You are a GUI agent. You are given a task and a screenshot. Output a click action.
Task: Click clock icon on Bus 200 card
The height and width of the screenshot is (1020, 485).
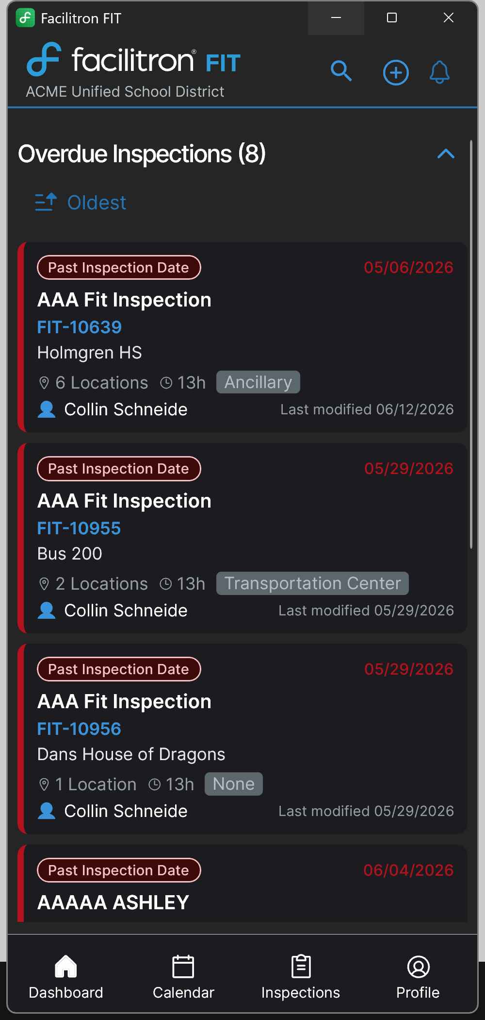[166, 584]
